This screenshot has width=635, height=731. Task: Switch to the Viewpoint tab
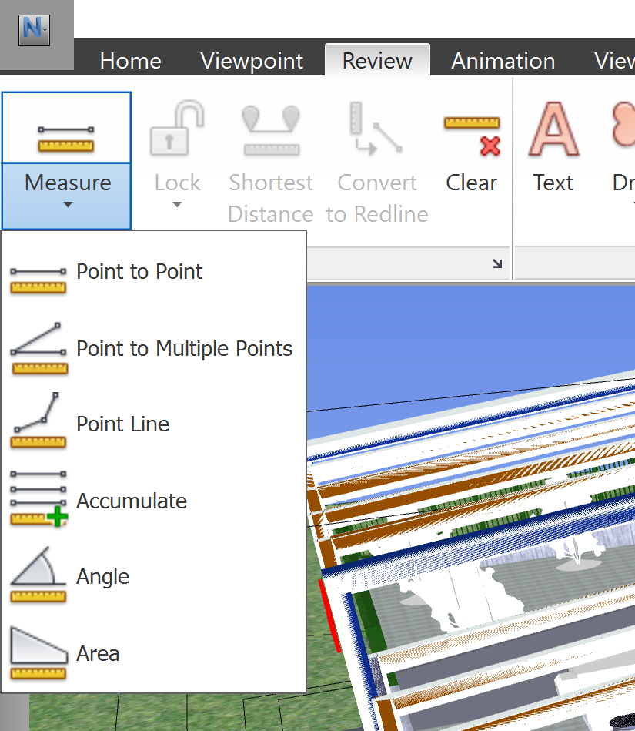(251, 61)
